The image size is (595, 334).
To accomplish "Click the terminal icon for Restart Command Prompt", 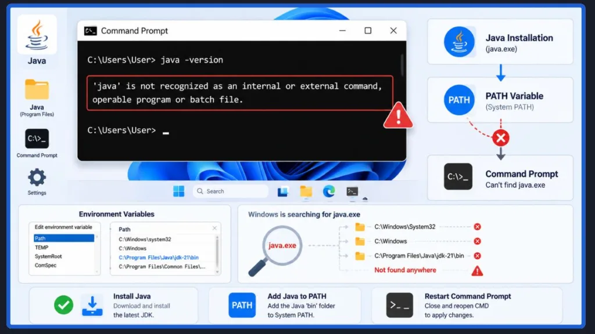I will point(400,305).
